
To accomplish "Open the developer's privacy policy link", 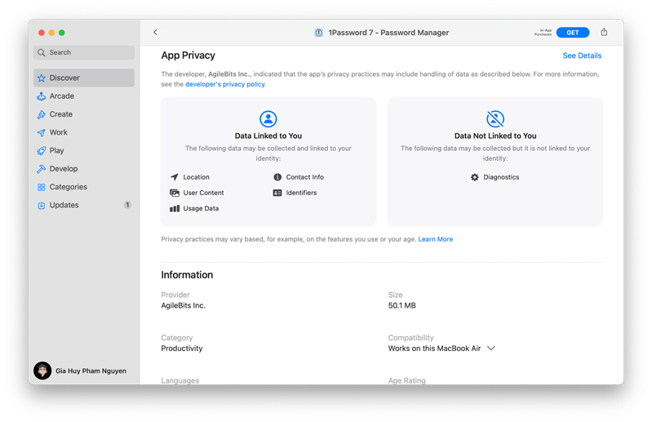I will click(225, 84).
